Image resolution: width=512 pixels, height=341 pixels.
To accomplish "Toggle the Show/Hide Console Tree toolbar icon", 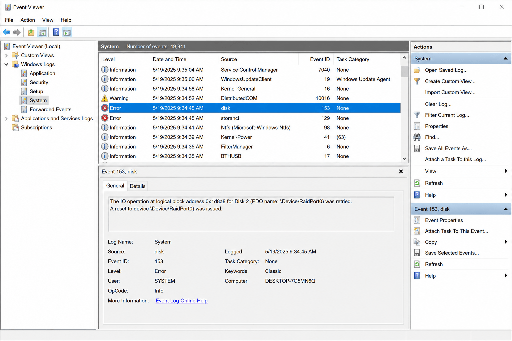I will (x=42, y=32).
